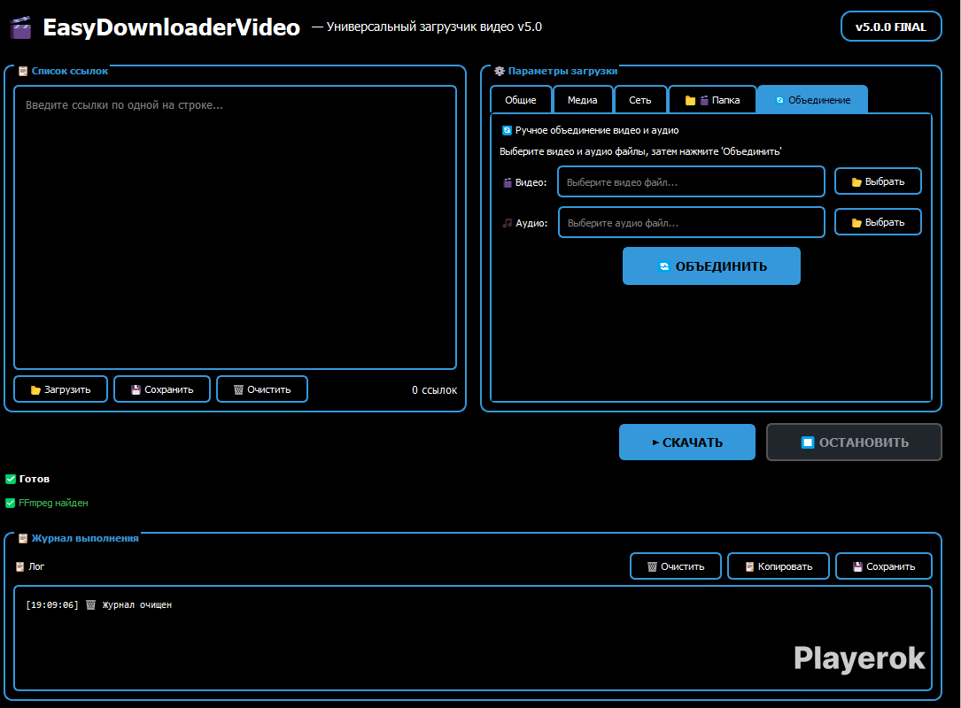Focus the links list text area
The width and height of the screenshot is (961, 708).
coord(236,227)
